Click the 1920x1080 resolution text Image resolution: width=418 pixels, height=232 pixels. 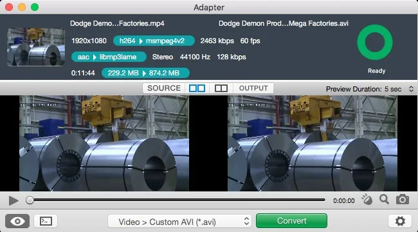coord(89,41)
